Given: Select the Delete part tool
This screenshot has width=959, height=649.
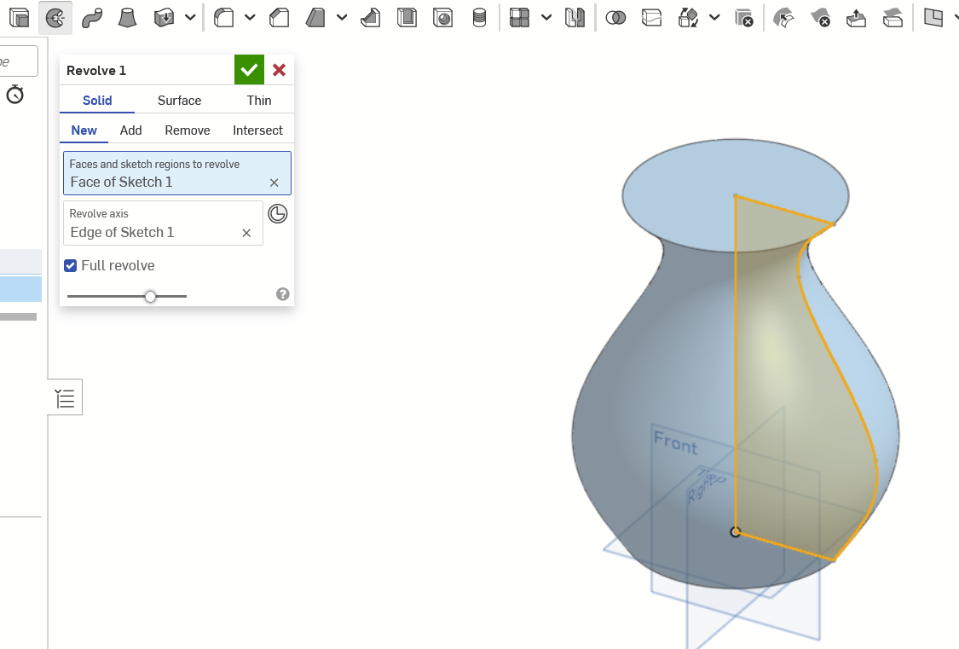Looking at the screenshot, I should [743, 18].
